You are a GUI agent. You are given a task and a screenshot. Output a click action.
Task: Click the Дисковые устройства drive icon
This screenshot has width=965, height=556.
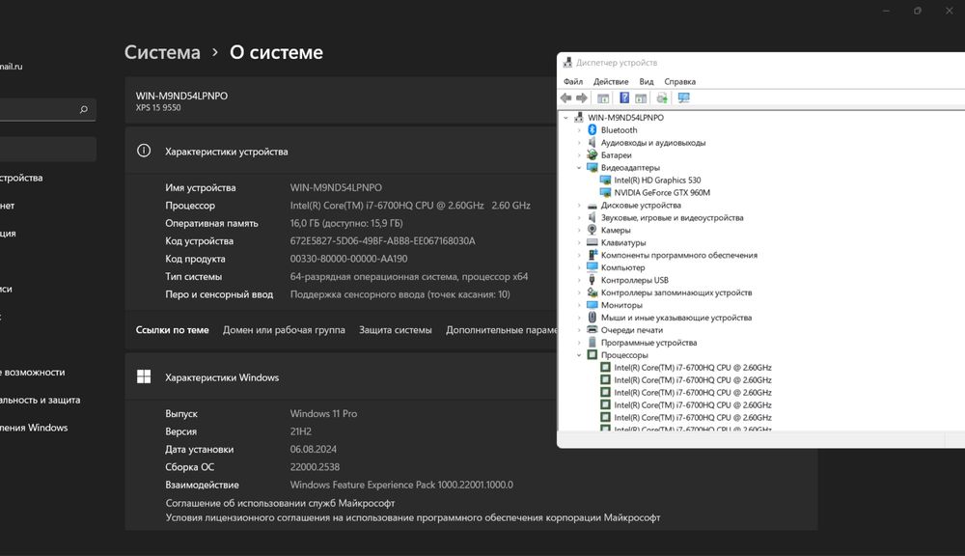[x=593, y=205]
